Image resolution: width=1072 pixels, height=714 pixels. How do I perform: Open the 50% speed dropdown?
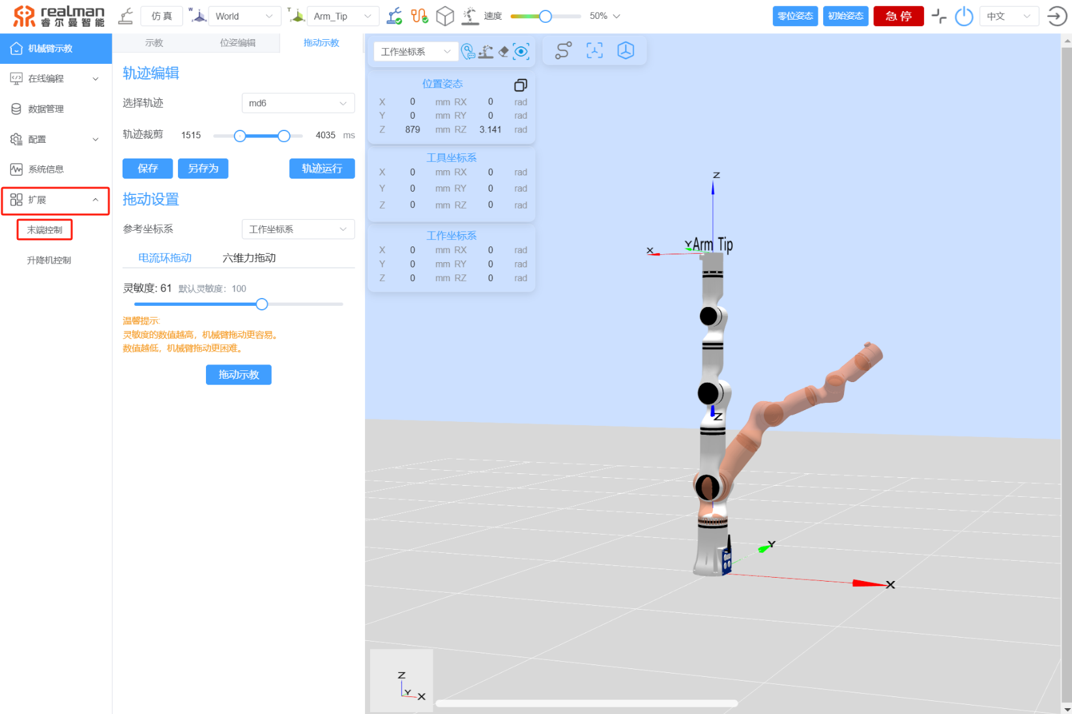coord(605,16)
